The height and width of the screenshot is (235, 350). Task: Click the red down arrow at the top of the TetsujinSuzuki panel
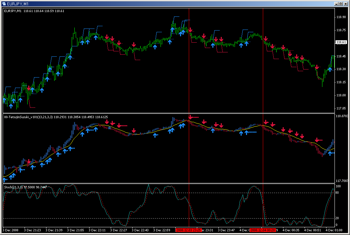pyautogui.click(x=190, y=117)
